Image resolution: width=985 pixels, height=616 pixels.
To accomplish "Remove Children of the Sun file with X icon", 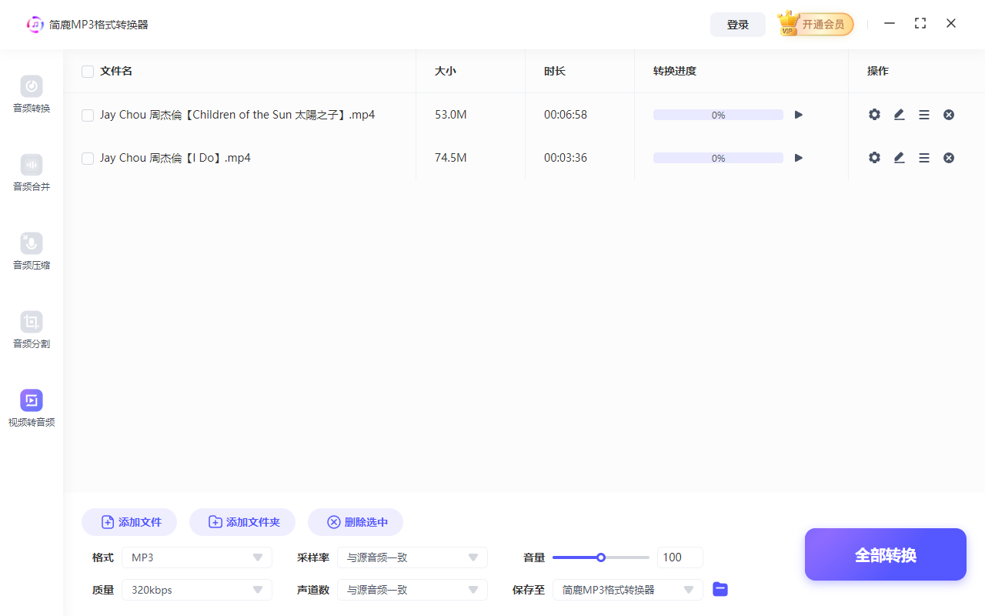I will coord(949,115).
